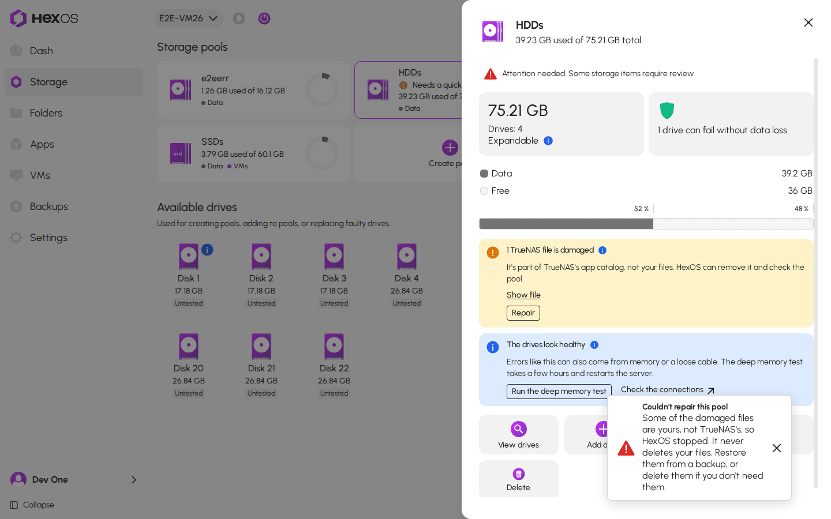Open the Settings section

coord(74,238)
